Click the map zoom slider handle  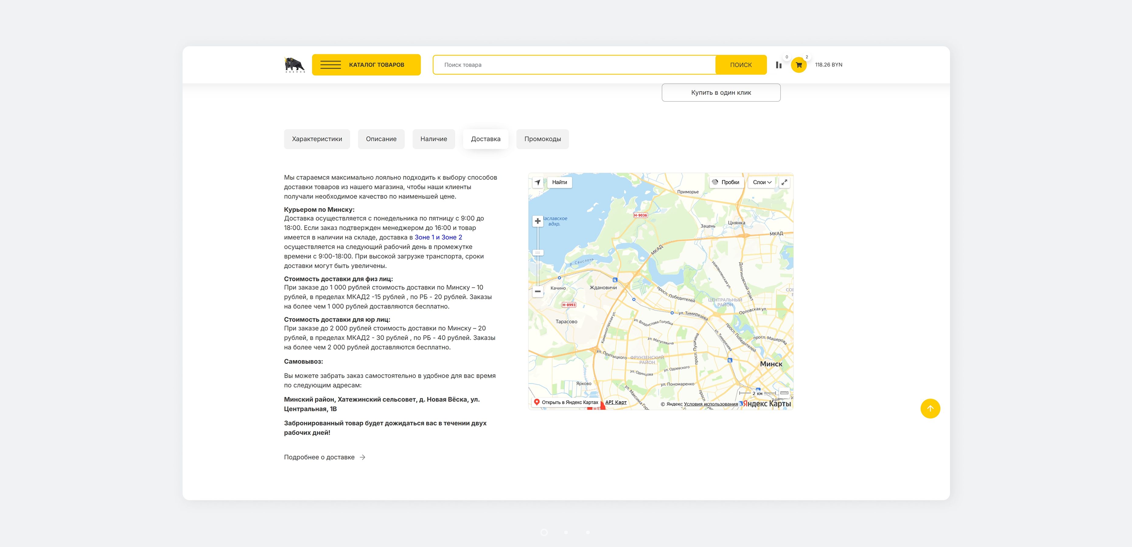(x=537, y=253)
